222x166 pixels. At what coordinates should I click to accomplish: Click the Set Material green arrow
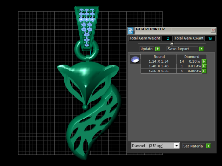tap(208, 146)
